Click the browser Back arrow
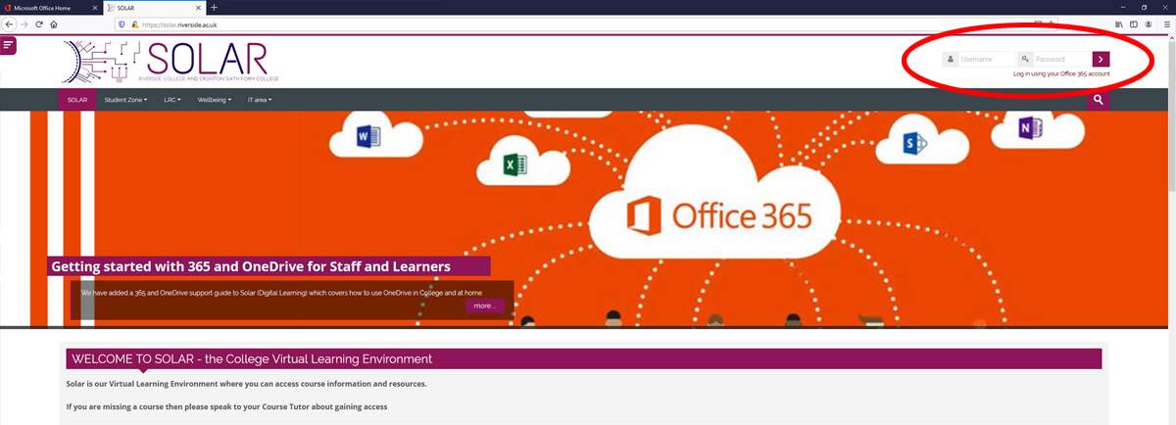 pos(9,24)
